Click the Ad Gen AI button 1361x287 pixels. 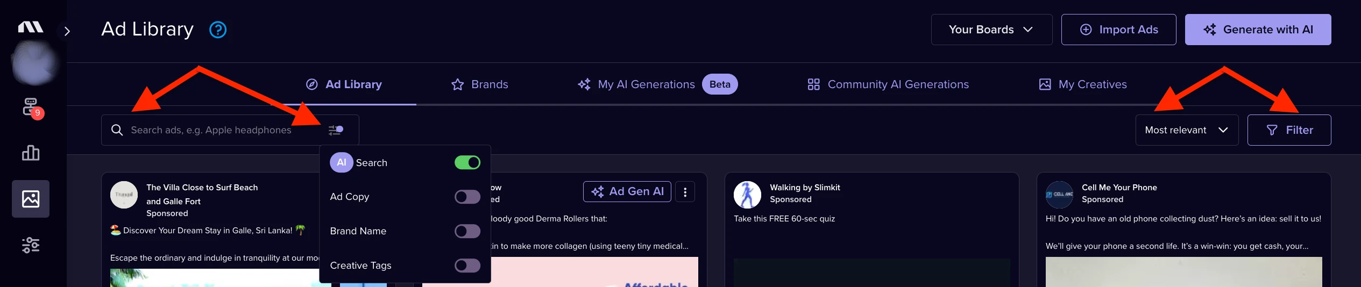(627, 191)
